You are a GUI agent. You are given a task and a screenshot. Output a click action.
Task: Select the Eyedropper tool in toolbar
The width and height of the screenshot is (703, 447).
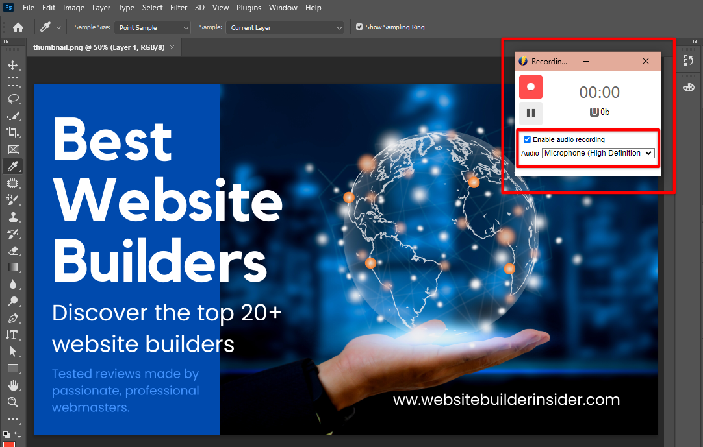(x=13, y=166)
